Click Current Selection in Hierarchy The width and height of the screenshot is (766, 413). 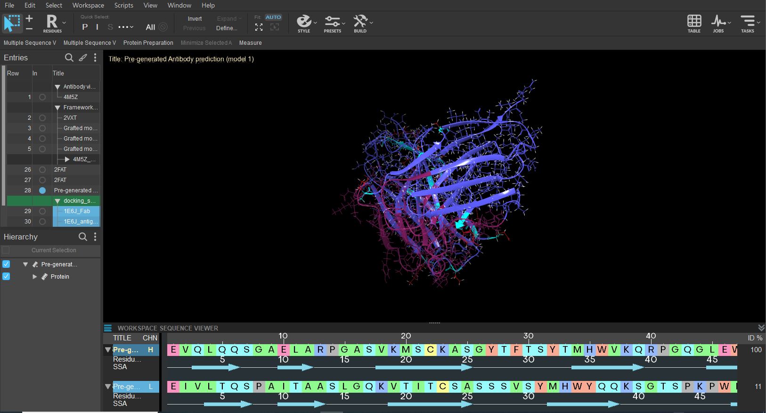pyautogui.click(x=54, y=250)
